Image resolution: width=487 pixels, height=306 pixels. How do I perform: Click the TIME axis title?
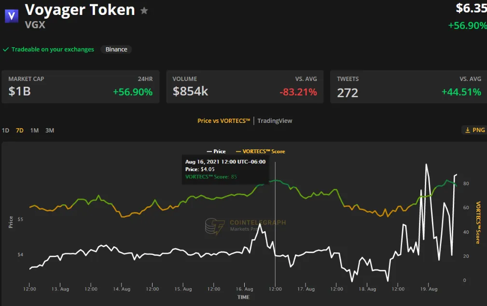243,297
